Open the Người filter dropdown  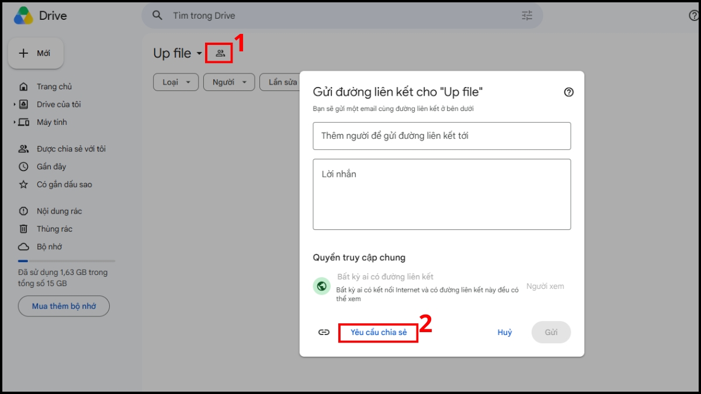tap(229, 82)
